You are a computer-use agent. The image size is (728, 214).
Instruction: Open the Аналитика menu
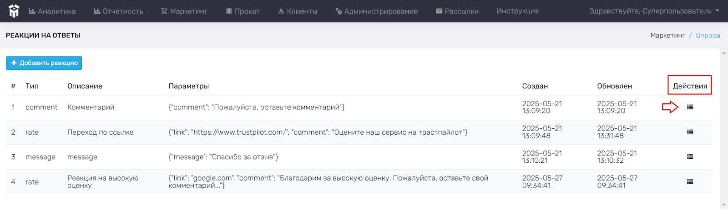52,11
